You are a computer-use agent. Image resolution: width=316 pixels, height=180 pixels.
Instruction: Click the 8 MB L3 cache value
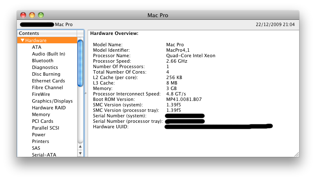click(x=172, y=83)
